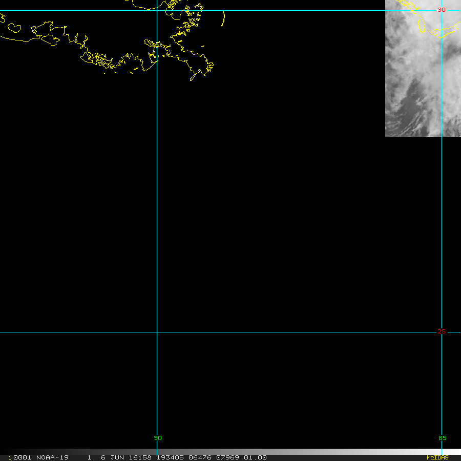Click the green "85" longitude label
Image resolution: width=461 pixels, height=461 pixels.
click(443, 438)
